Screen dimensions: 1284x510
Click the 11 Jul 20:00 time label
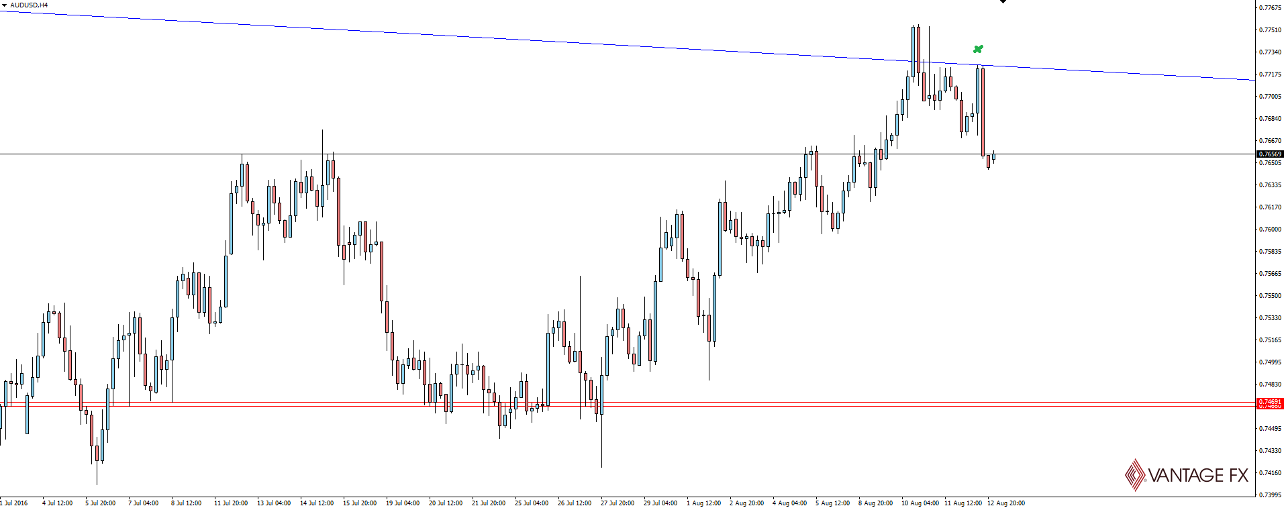tap(231, 503)
